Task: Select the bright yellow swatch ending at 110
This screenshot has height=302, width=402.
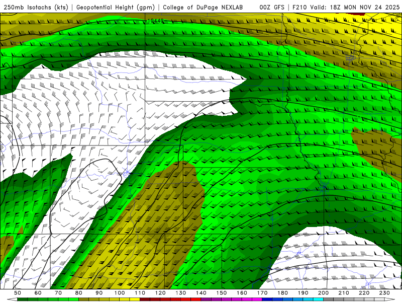Action: coord(135,299)
